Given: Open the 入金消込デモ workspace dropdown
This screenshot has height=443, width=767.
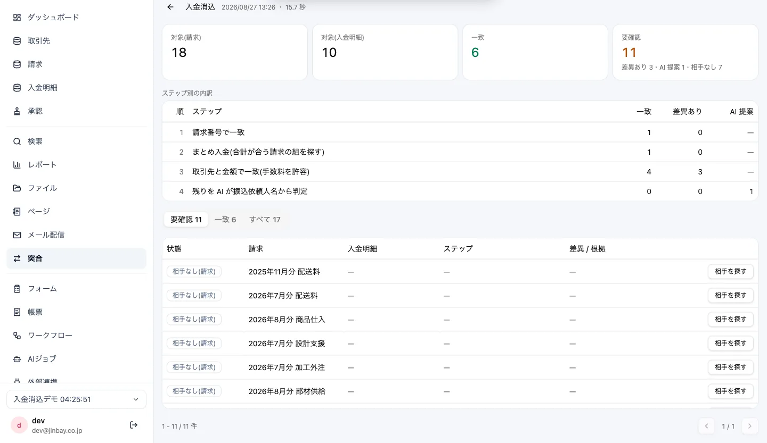Looking at the screenshot, I should coord(76,399).
